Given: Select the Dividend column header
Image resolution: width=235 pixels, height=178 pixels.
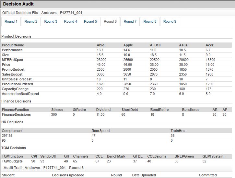Looking at the screenshot, I should [103, 110].
